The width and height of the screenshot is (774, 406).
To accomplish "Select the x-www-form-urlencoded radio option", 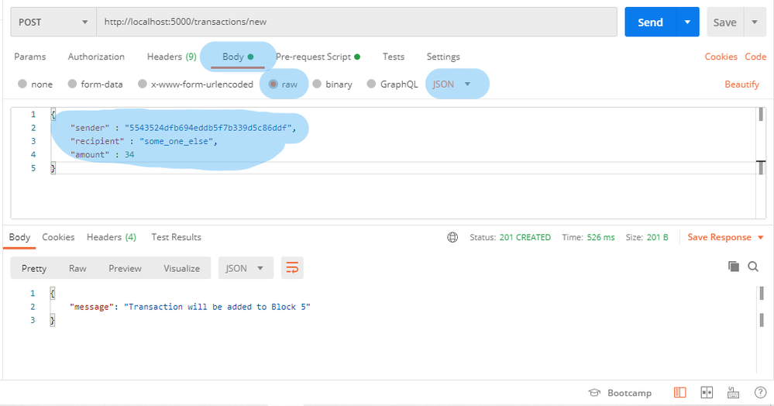I will (142, 84).
